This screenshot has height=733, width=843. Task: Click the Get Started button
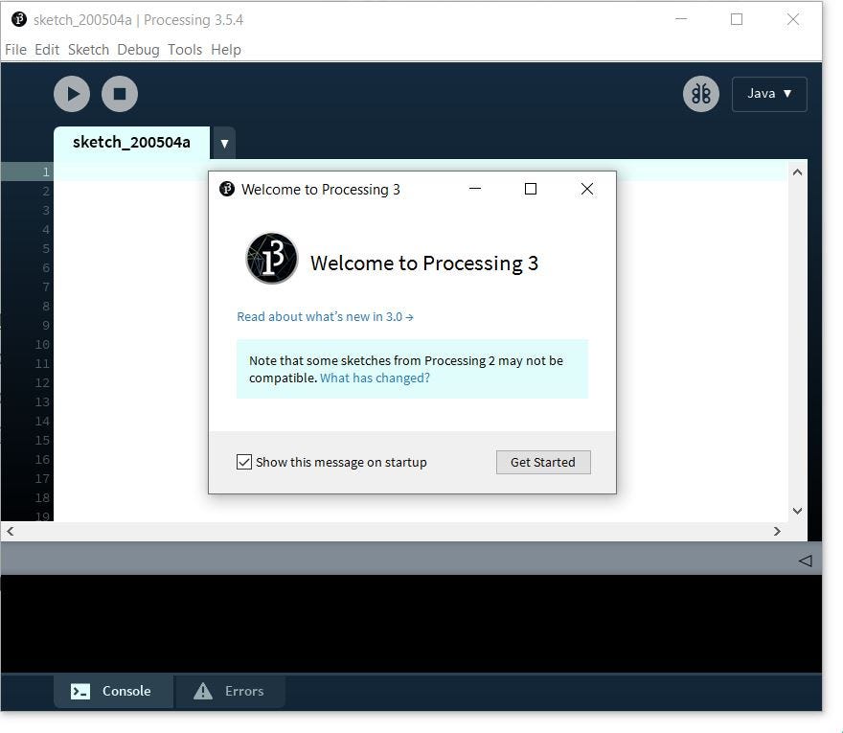pos(543,462)
